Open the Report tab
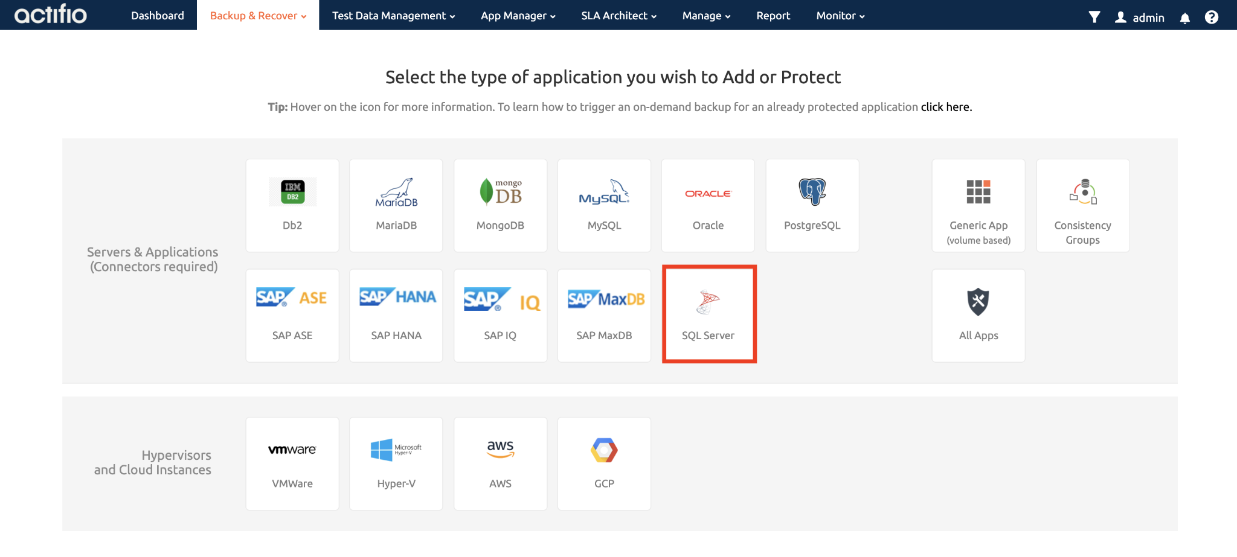Screen dimensions: 1237x557 pyautogui.click(x=773, y=16)
